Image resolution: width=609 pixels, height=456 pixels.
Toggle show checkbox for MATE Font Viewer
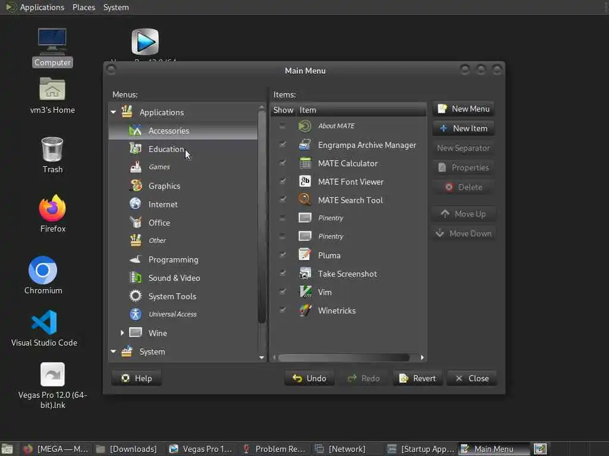[282, 182]
